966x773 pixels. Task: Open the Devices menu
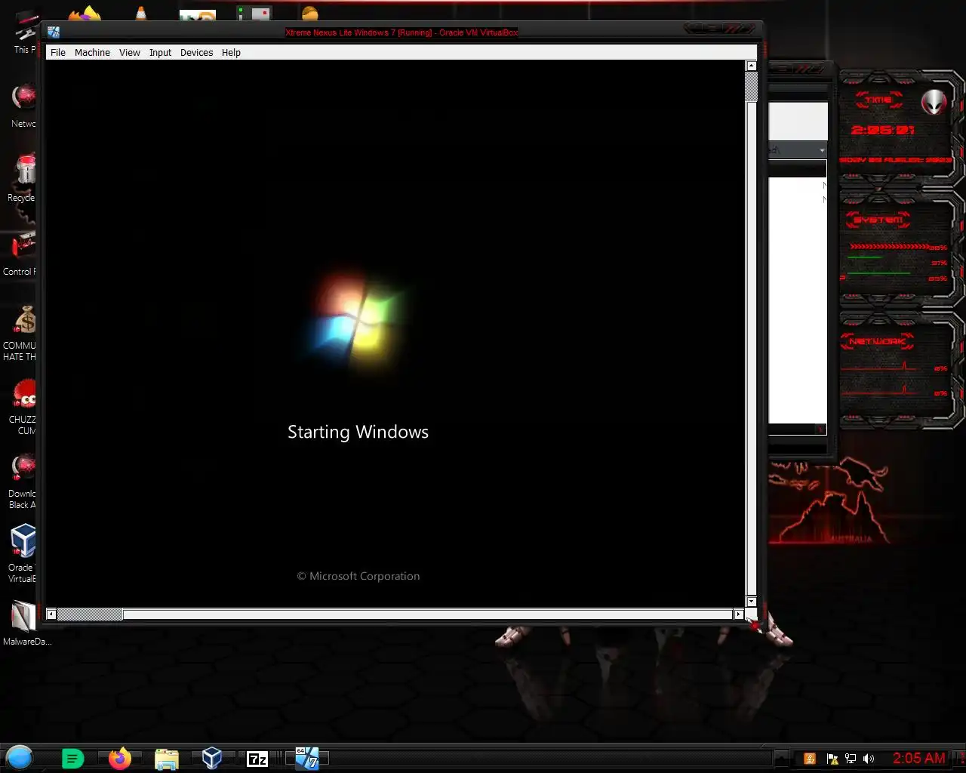point(196,53)
